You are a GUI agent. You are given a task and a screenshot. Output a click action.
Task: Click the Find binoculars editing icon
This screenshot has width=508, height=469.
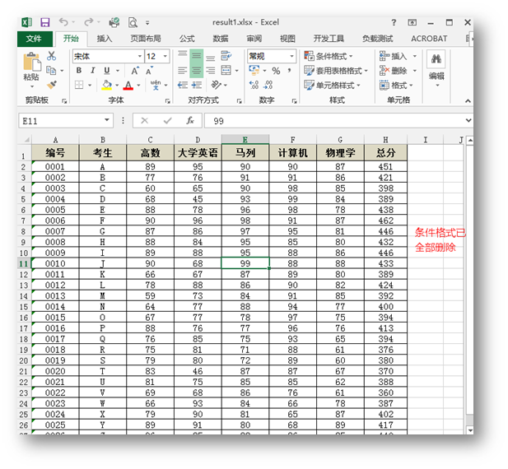point(436,59)
